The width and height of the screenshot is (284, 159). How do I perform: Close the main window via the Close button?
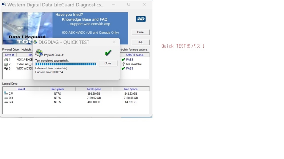[x=140, y=32]
